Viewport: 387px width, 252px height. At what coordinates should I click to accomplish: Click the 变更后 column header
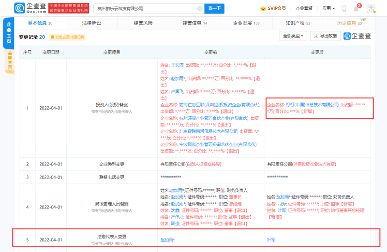pos(317,52)
